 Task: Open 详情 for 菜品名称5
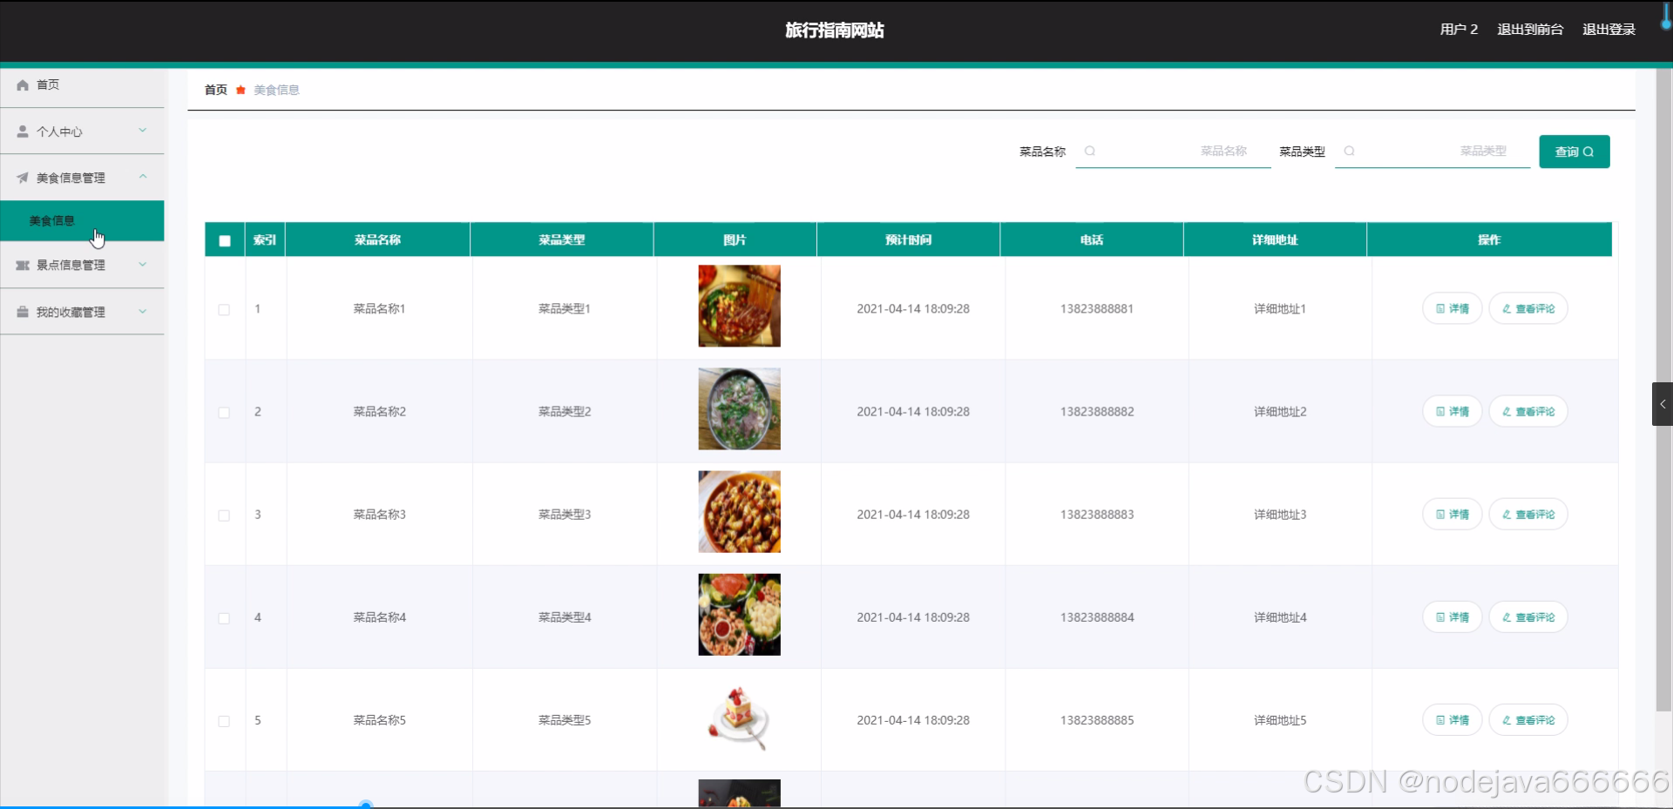(x=1452, y=719)
